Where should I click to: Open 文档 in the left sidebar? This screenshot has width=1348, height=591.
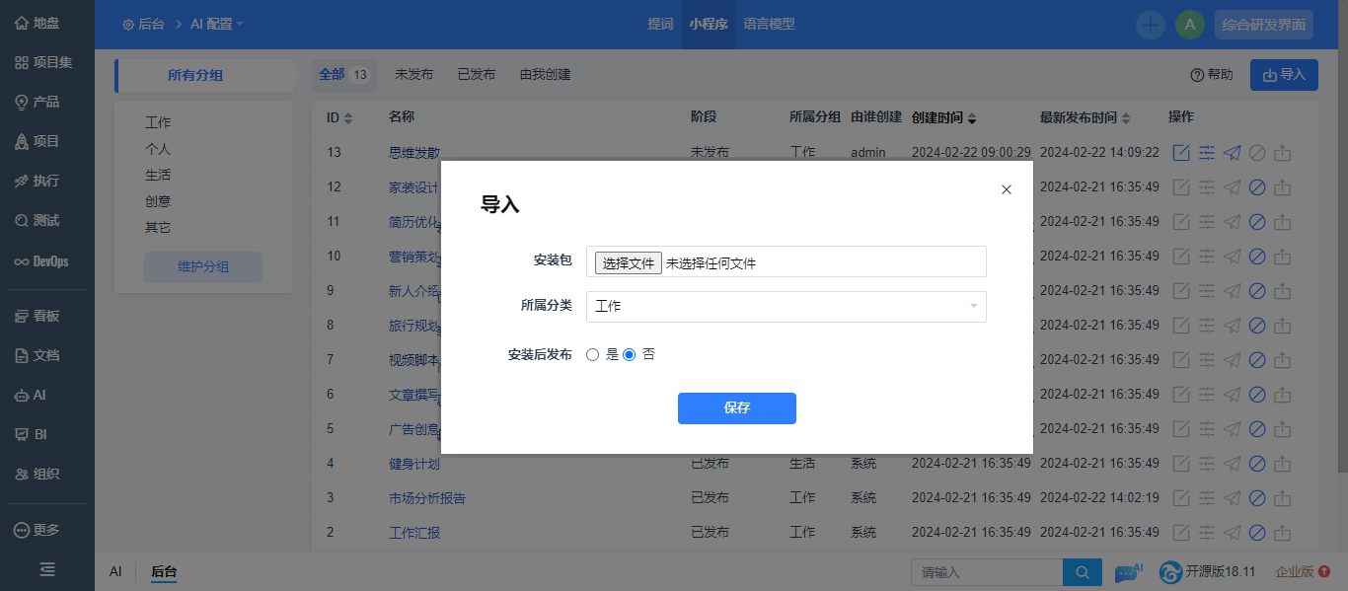click(37, 355)
